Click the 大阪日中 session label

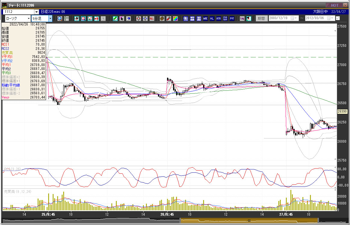(320, 12)
